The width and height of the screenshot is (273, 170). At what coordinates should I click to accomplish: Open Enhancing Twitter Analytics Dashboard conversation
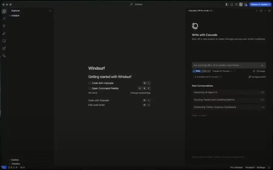(x=229, y=107)
